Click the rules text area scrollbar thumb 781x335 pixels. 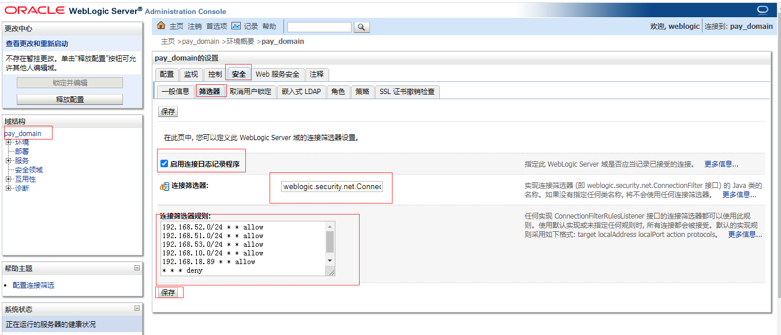pos(330,242)
